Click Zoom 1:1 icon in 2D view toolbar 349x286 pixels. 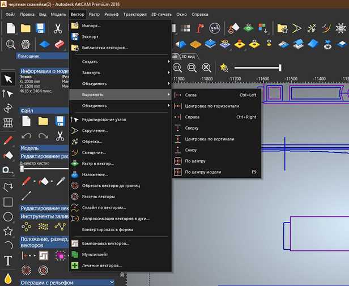coord(177,67)
